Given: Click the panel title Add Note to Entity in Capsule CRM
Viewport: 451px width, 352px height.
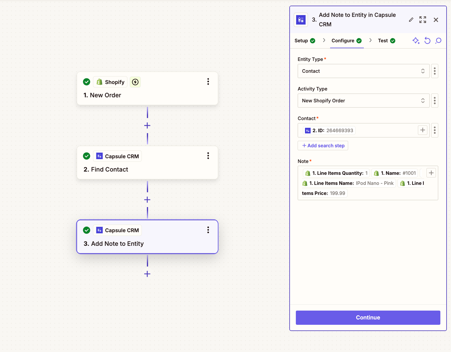Looking at the screenshot, I should 357,20.
